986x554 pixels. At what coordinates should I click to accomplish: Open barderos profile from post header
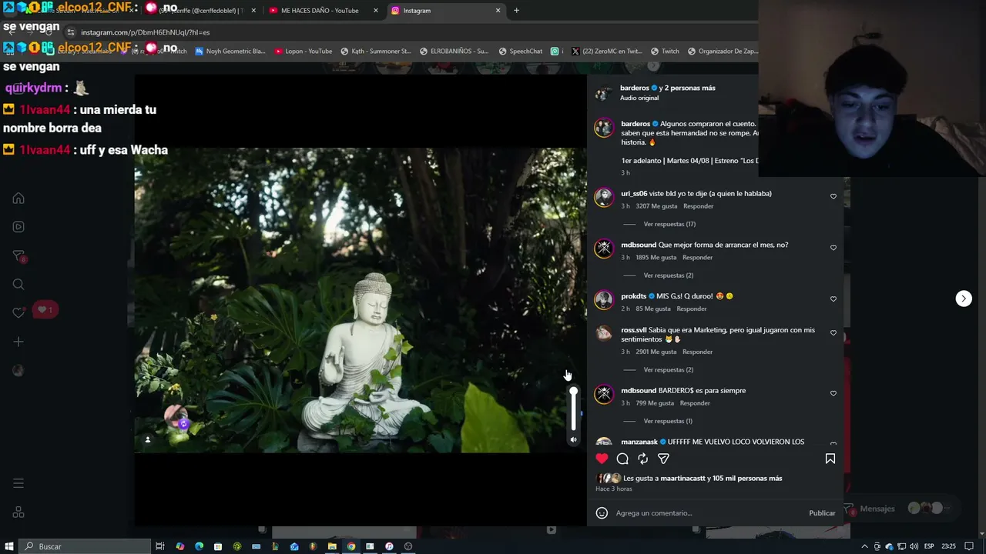pos(635,88)
